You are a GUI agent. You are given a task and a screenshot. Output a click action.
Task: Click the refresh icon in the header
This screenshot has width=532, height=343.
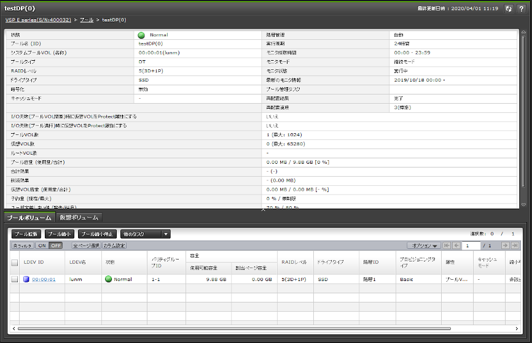pyautogui.click(x=508, y=9)
